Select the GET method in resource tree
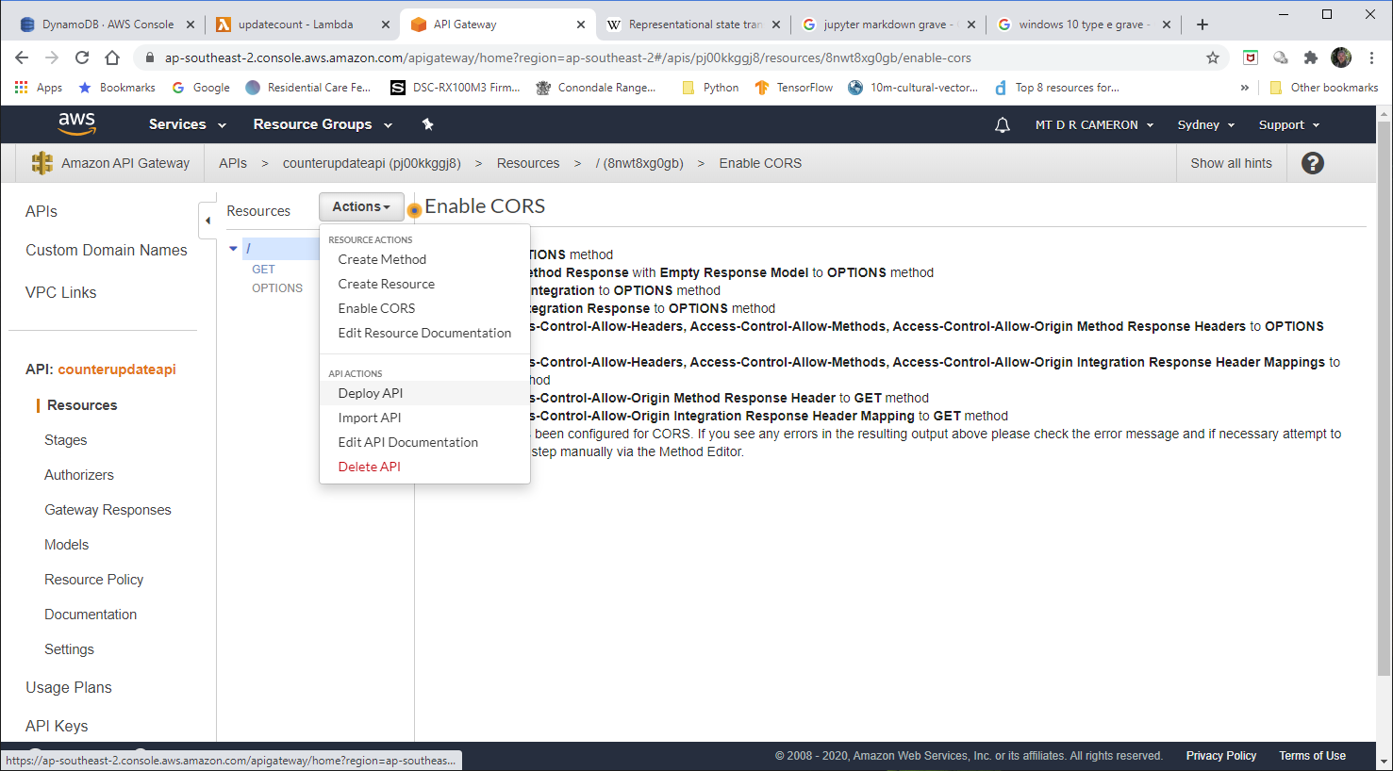 (x=263, y=270)
